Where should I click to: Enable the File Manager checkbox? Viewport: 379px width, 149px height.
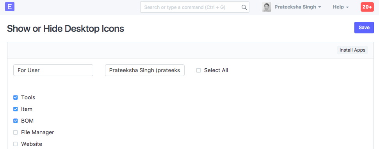pos(16,132)
